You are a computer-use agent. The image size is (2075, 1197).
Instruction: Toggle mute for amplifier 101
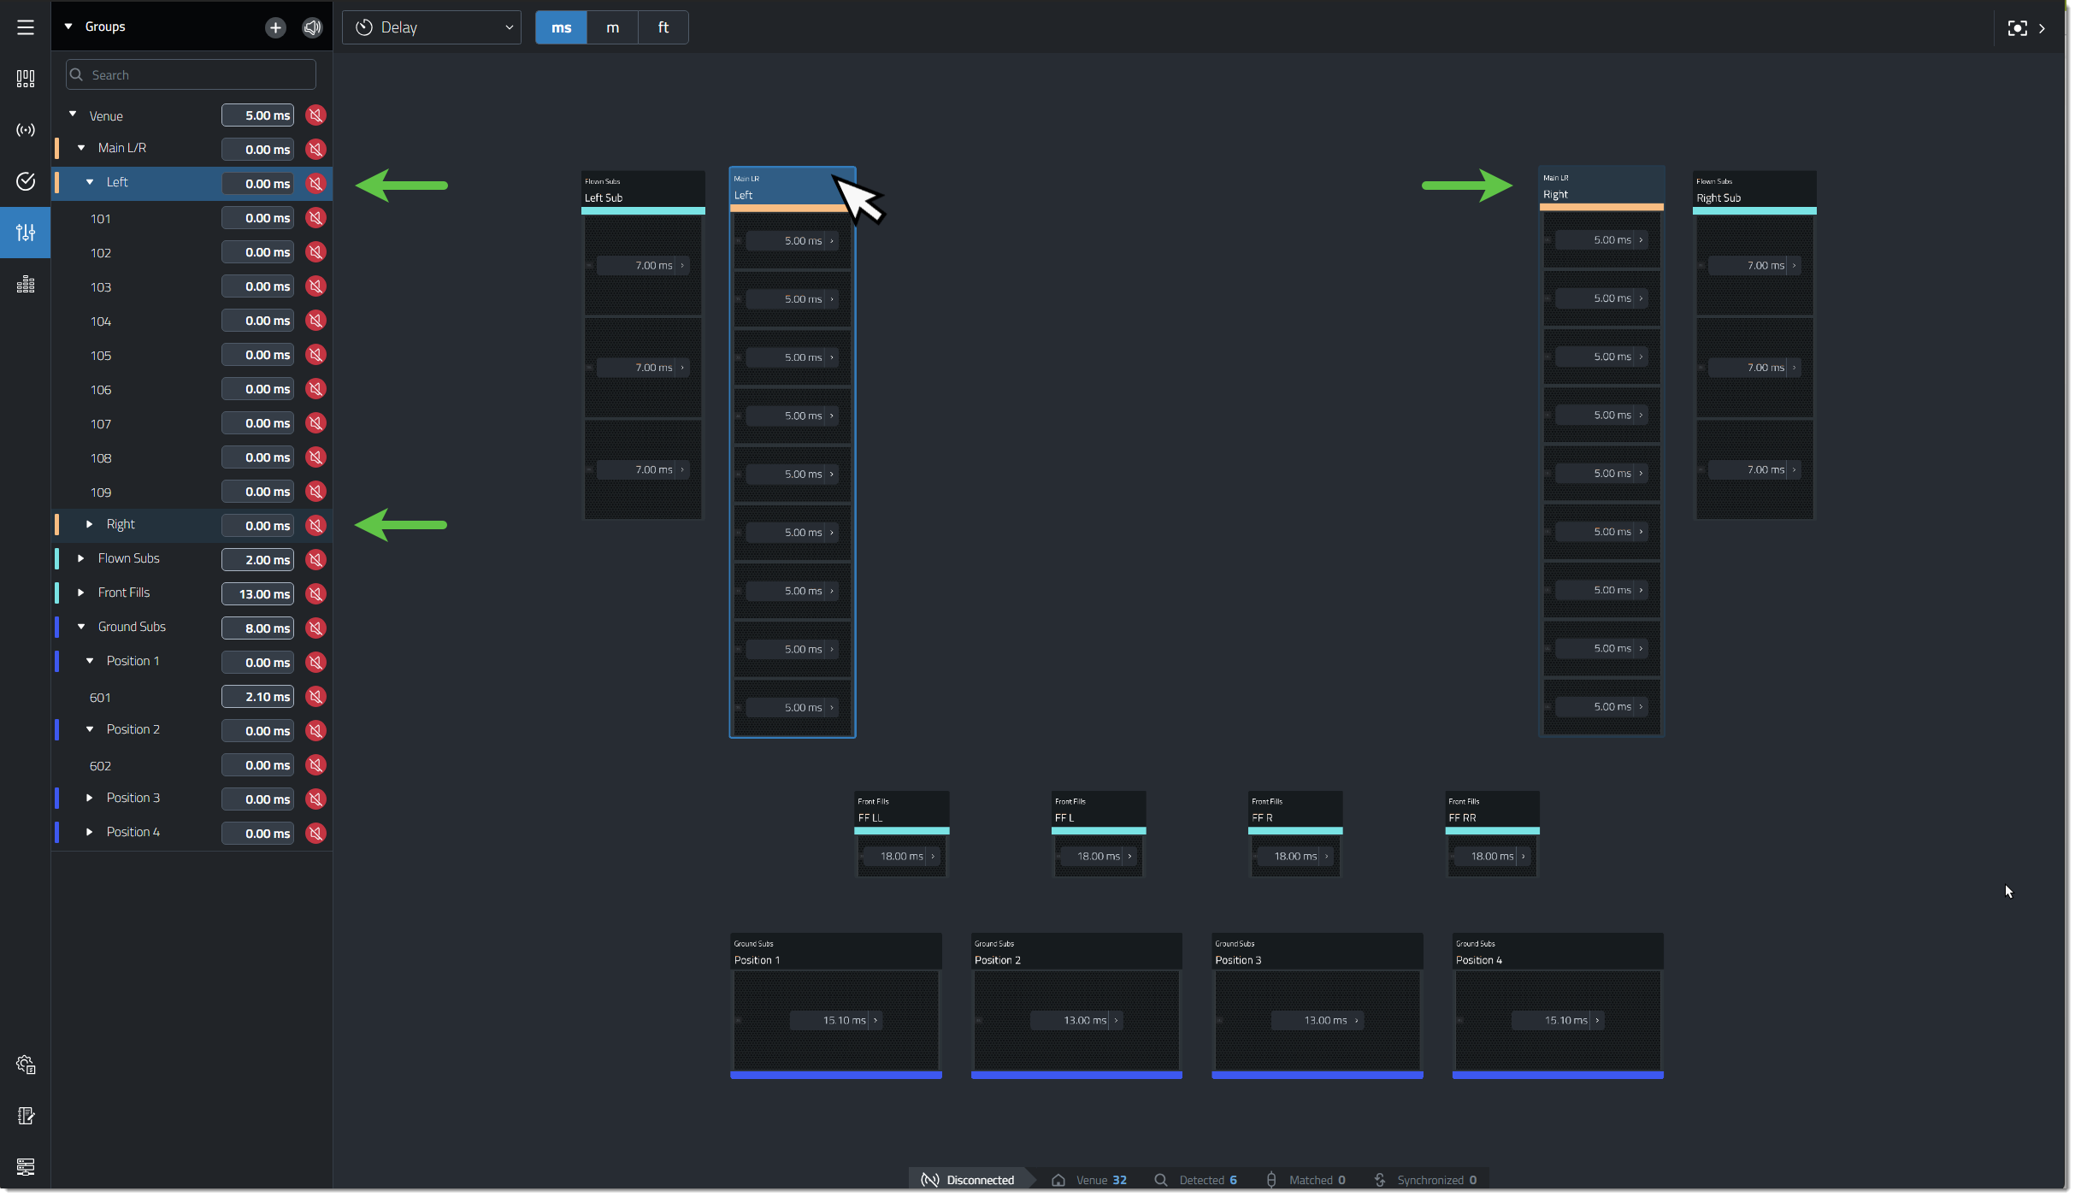coord(316,218)
